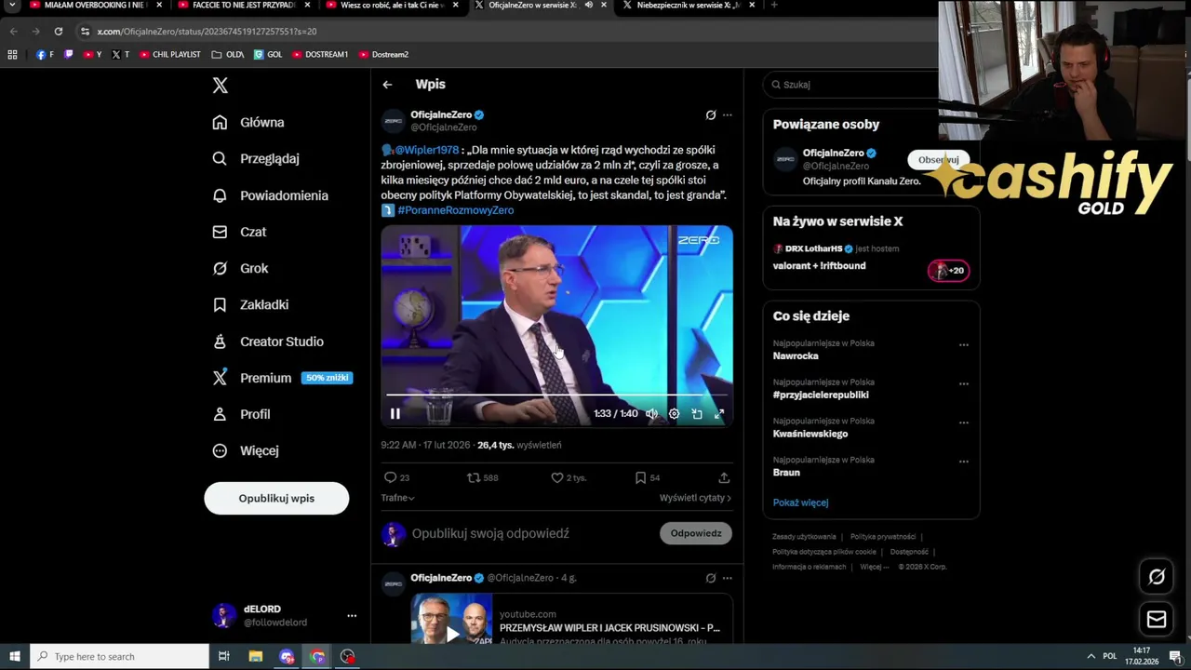The width and height of the screenshot is (1191, 670).
Task: Open options for #przyjacielerepubliki trend
Action: (x=964, y=383)
